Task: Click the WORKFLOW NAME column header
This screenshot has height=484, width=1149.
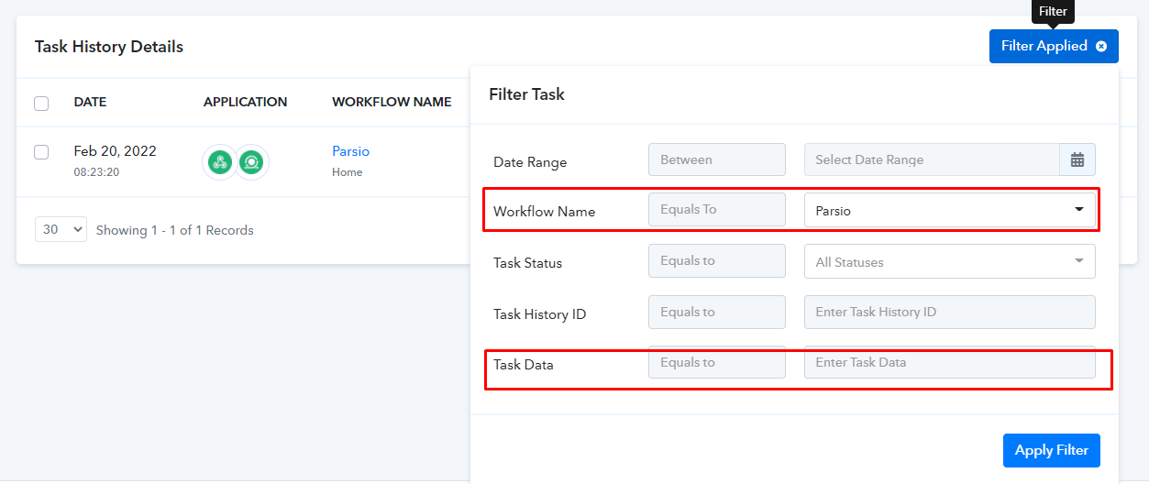Action: [x=392, y=102]
